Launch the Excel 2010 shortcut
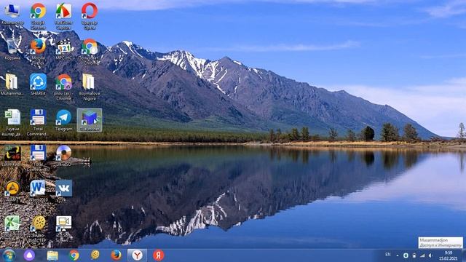The image size is (466, 262). click(12, 226)
